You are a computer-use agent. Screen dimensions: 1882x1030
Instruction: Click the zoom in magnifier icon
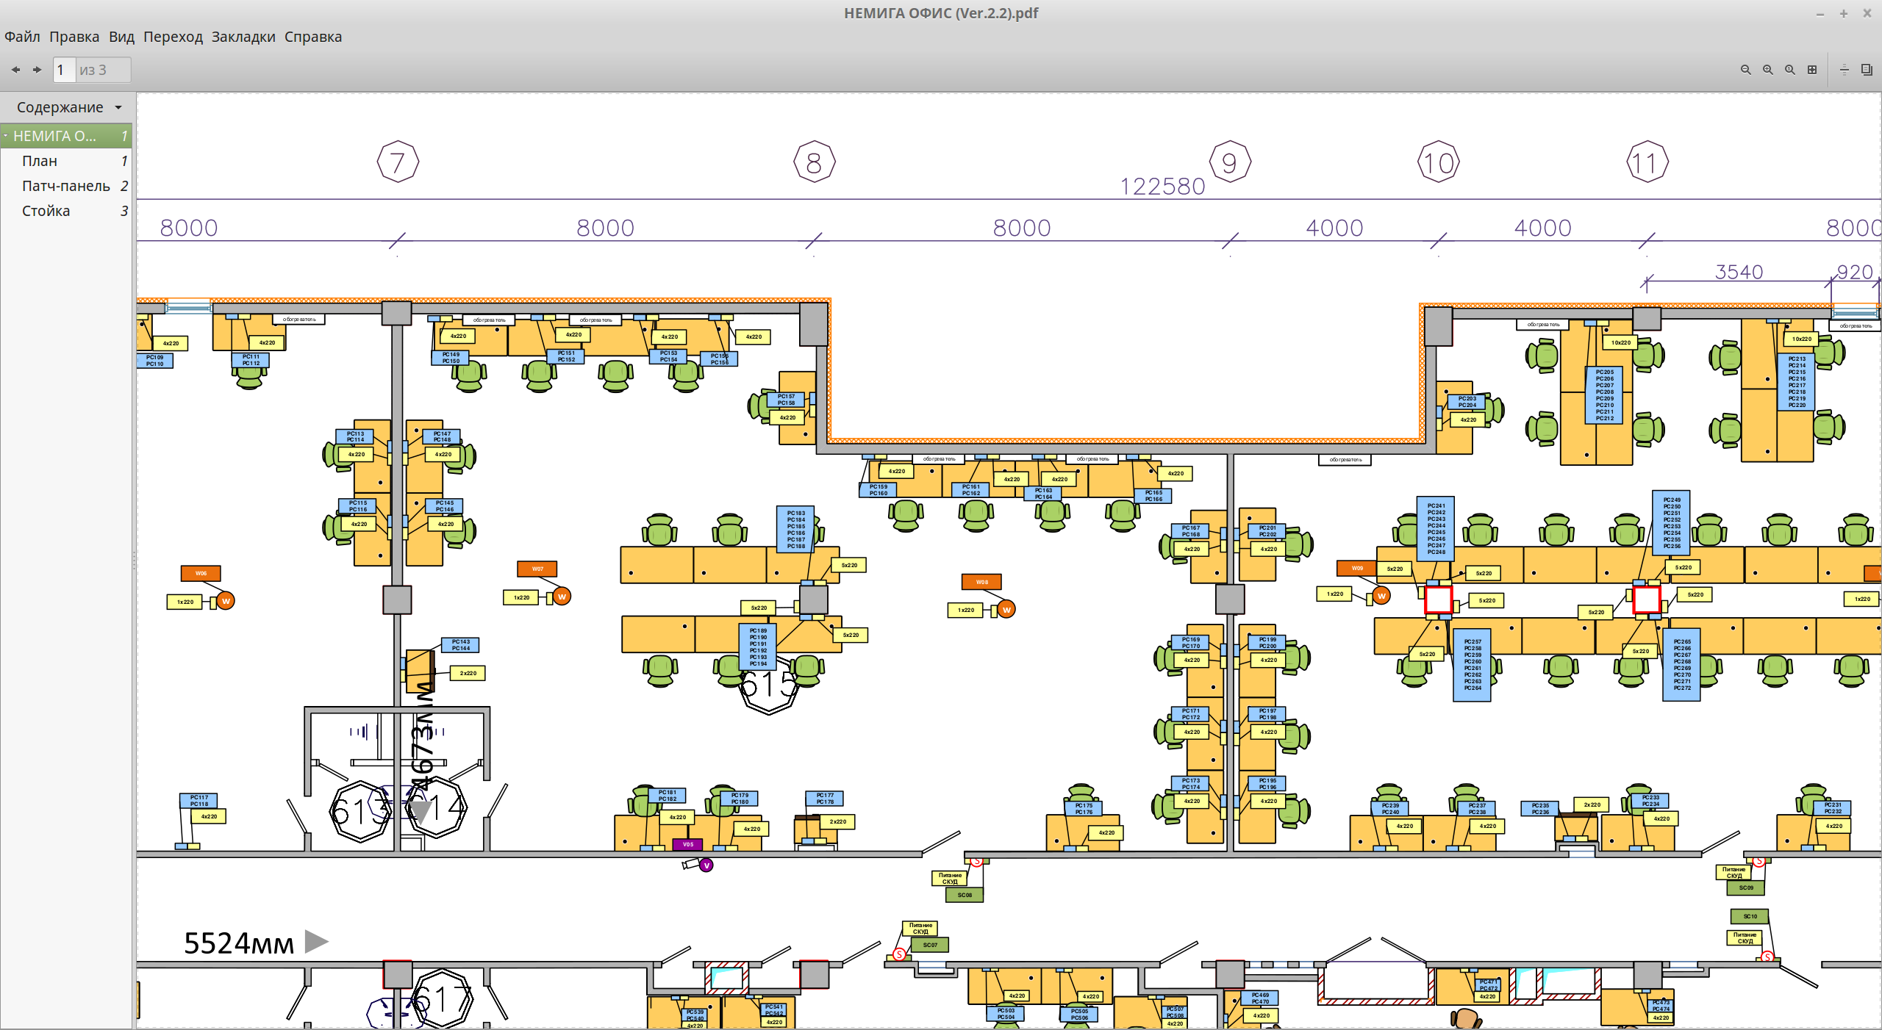point(1768,70)
